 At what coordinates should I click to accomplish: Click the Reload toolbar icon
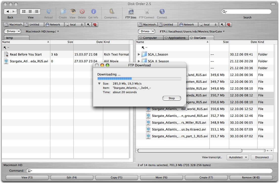[49, 12]
